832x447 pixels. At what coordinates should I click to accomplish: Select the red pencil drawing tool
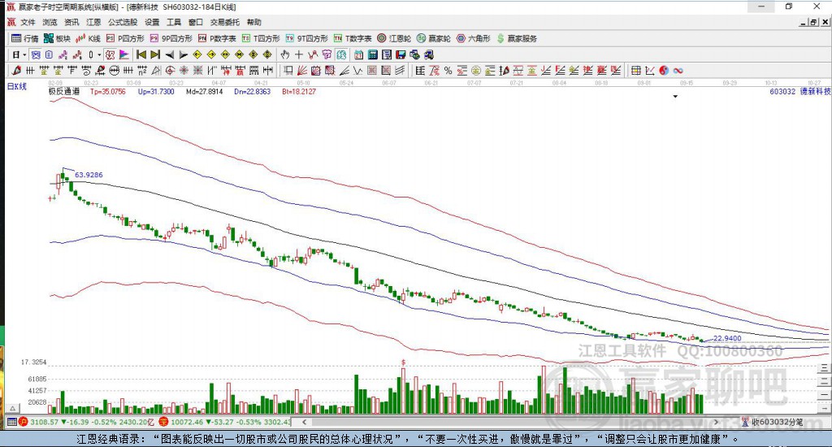(16, 70)
